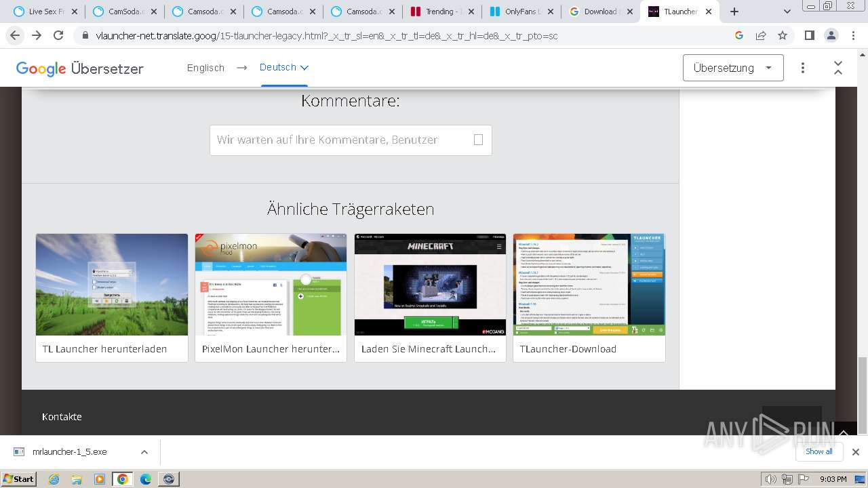The width and height of the screenshot is (868, 488).
Task: Open Google Translate icon in address bar
Action: coord(739,35)
